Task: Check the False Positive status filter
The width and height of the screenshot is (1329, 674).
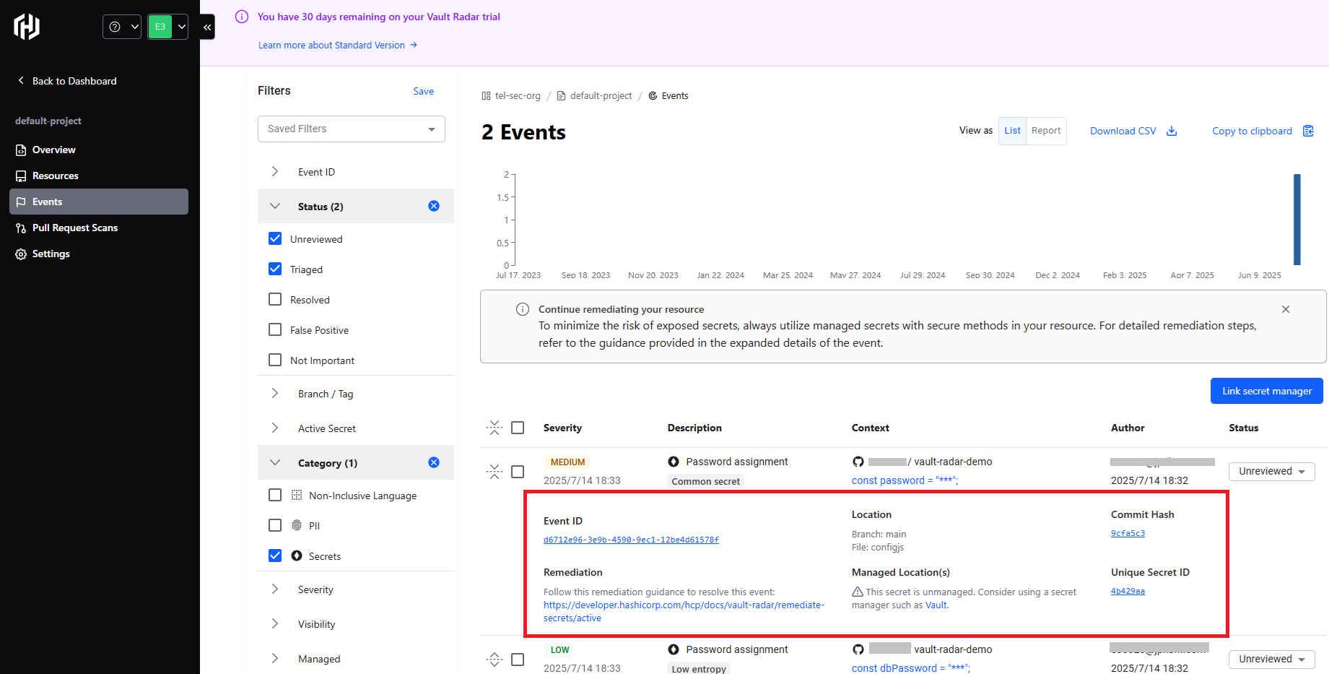Action: (275, 329)
